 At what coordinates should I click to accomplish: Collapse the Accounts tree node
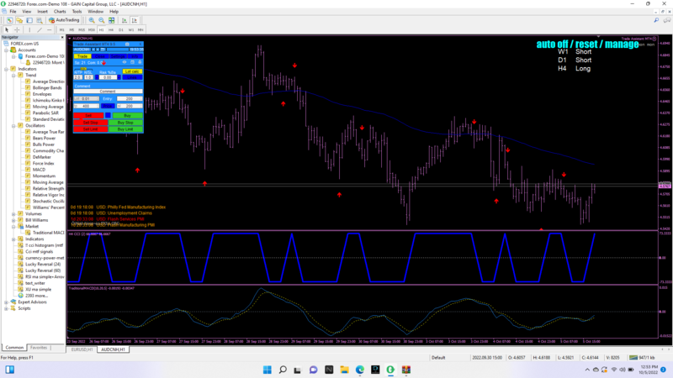6,50
